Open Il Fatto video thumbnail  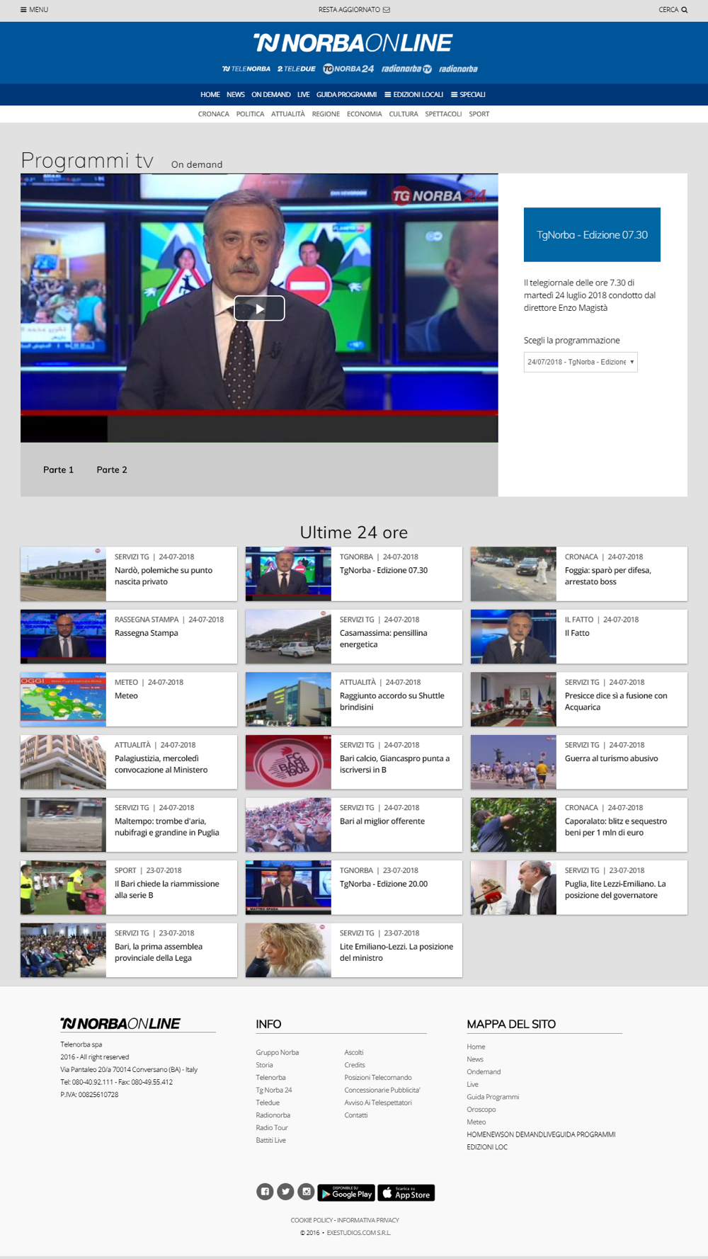pyautogui.click(x=513, y=637)
